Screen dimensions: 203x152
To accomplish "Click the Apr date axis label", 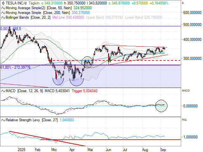I will click(x=72, y=150).
